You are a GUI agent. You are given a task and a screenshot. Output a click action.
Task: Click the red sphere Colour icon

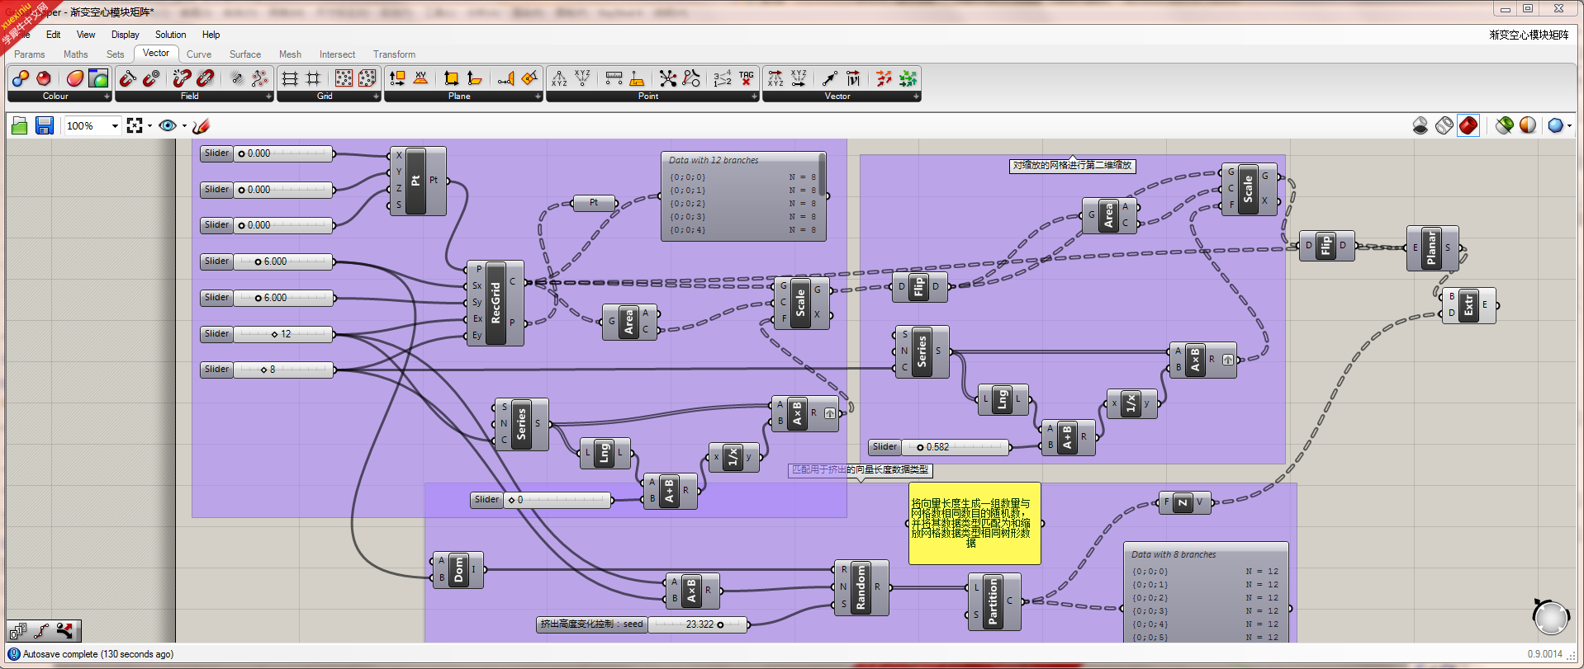[44, 78]
